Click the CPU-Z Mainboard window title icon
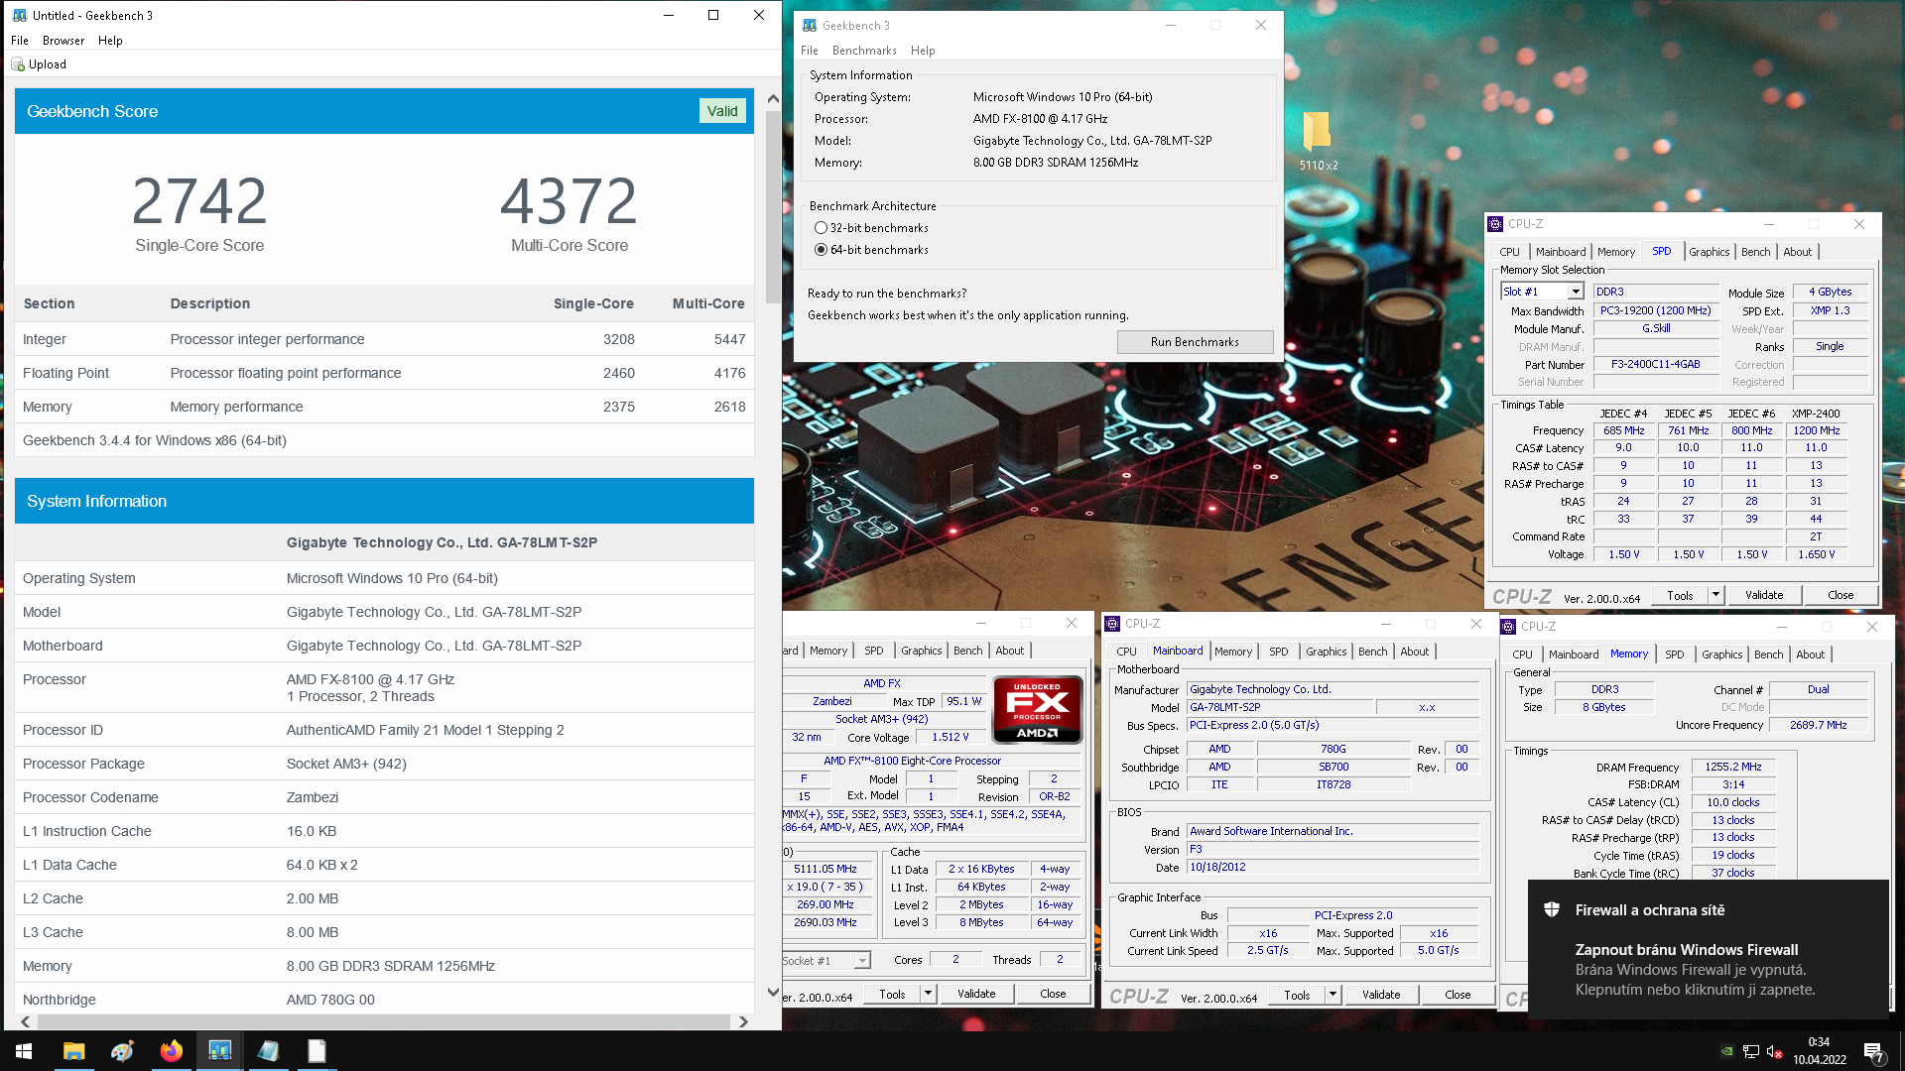The width and height of the screenshot is (1905, 1071). point(1112,624)
